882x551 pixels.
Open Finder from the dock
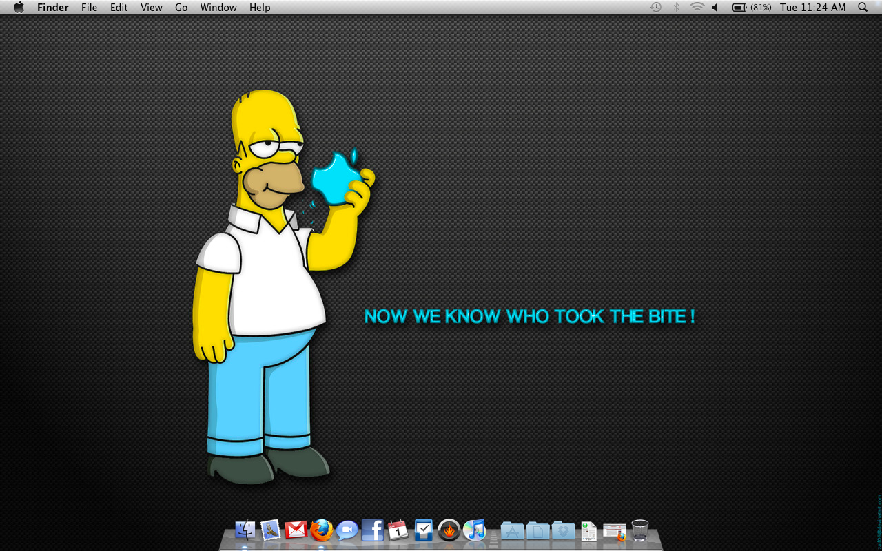[x=245, y=530]
